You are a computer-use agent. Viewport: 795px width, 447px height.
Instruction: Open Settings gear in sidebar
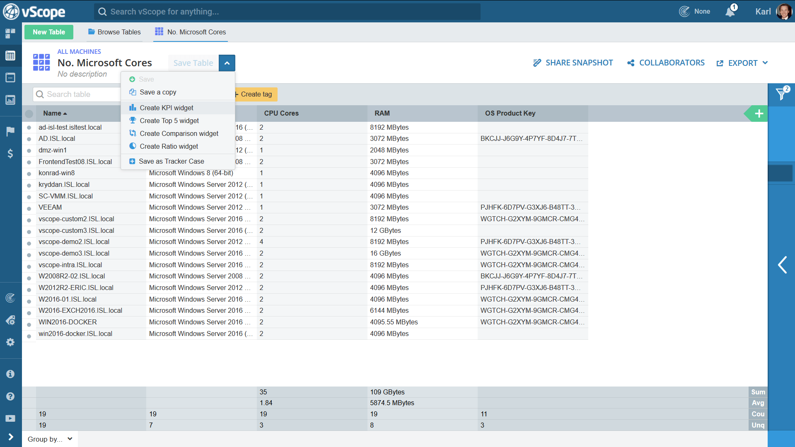pos(10,342)
